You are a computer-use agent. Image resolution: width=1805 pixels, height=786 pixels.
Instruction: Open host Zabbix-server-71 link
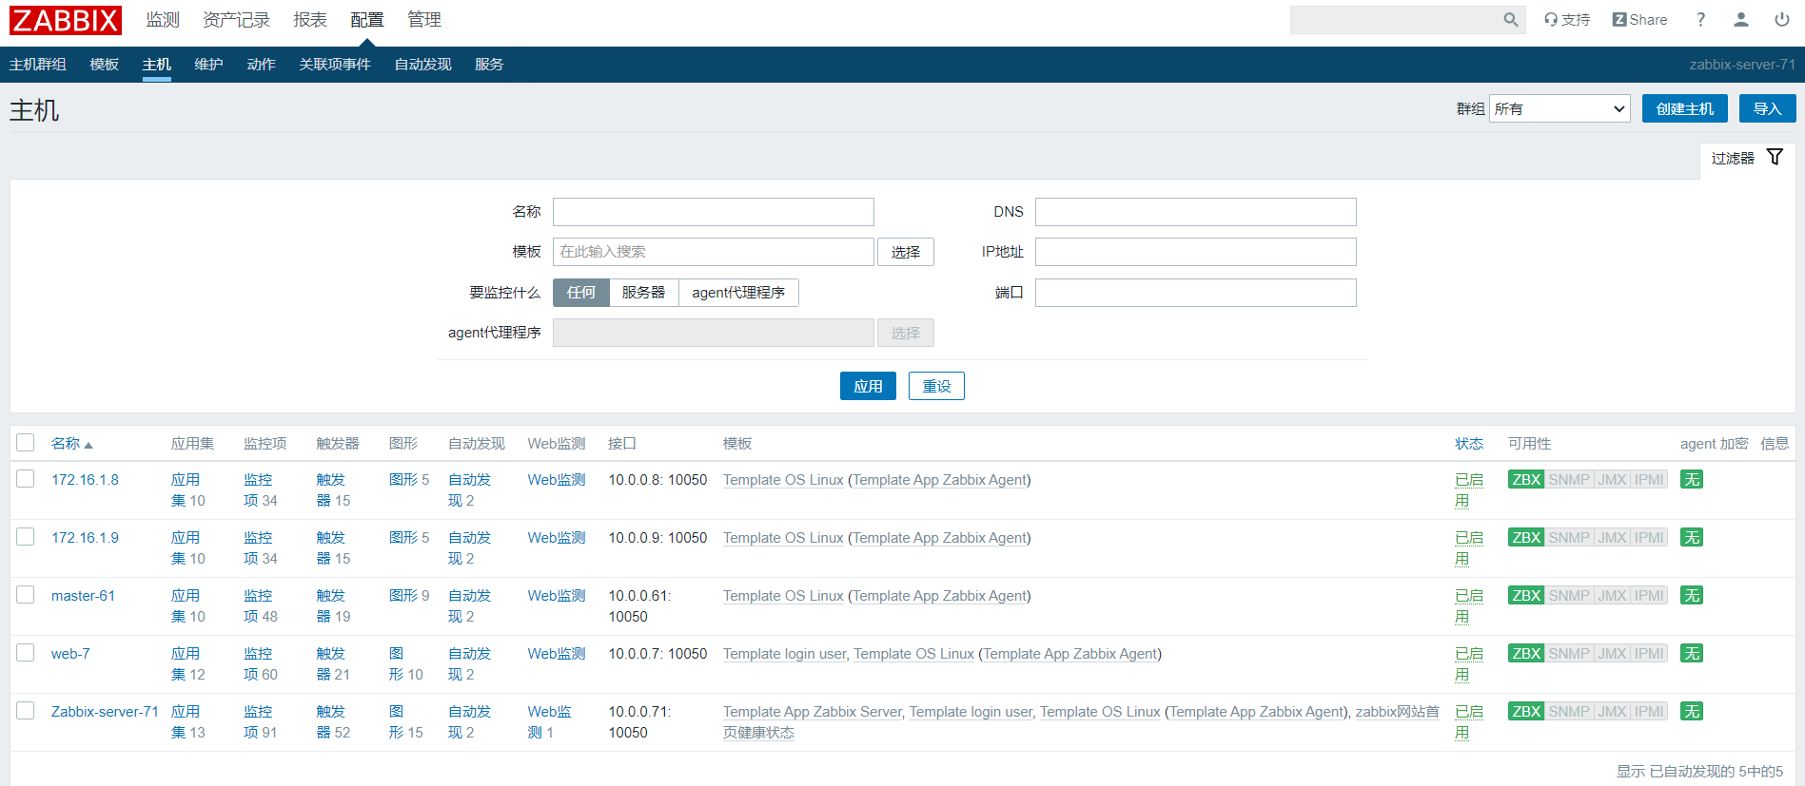[105, 712]
